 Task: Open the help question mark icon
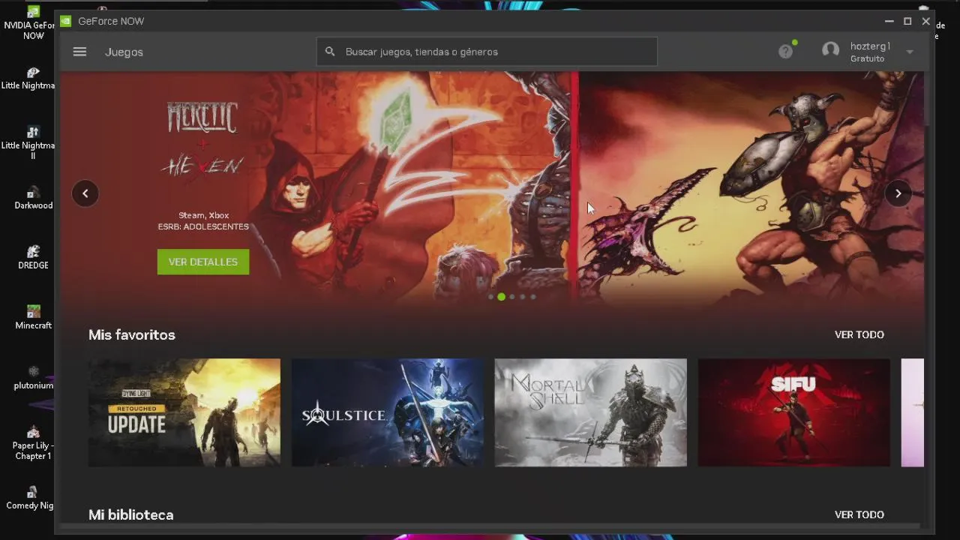785,52
